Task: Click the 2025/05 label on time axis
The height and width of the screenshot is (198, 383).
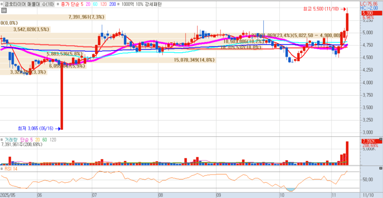Action: point(8,195)
